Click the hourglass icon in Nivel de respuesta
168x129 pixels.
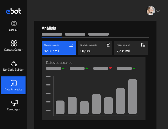(x=108, y=45)
